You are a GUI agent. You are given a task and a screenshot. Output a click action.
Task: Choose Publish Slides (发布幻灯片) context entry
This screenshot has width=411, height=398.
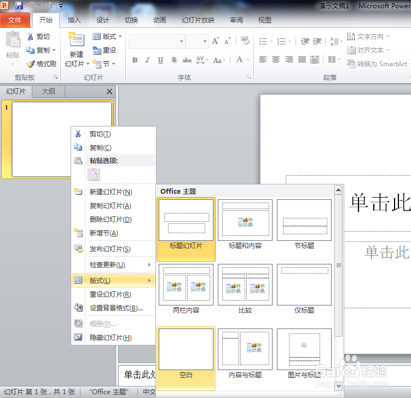(x=114, y=249)
